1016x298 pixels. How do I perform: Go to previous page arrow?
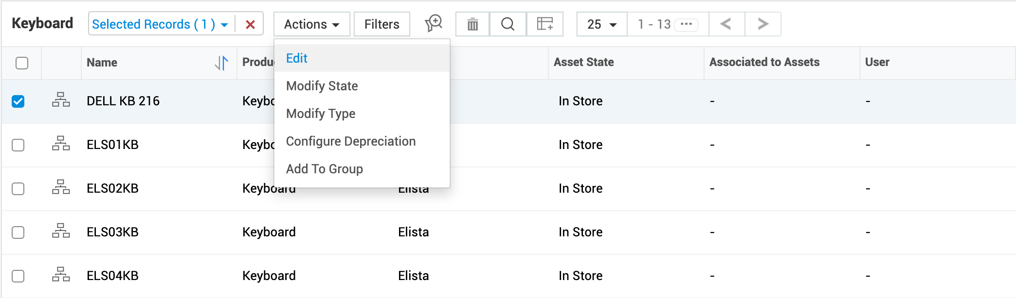point(726,24)
